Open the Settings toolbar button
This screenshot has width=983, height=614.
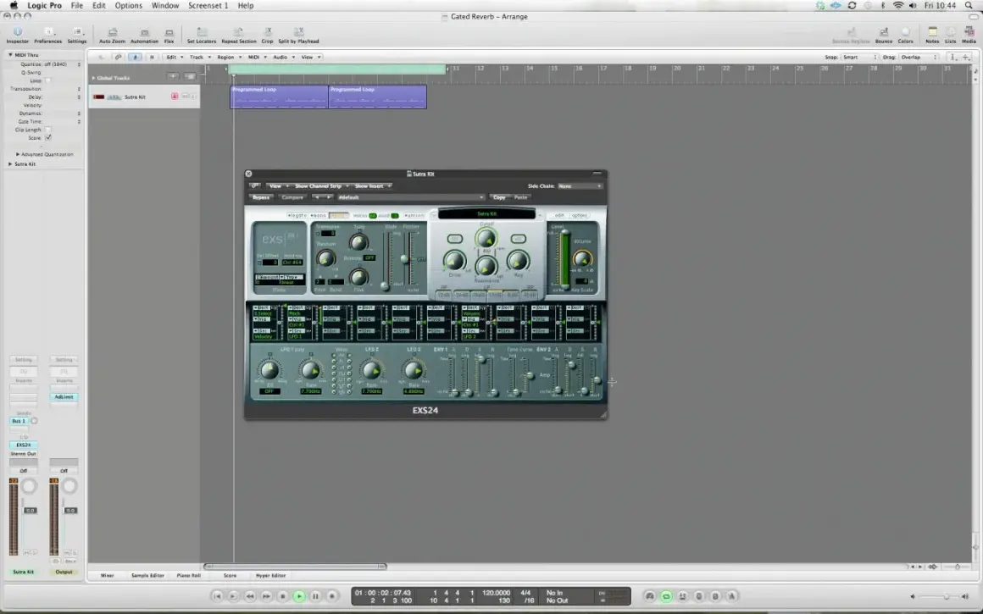click(77, 35)
